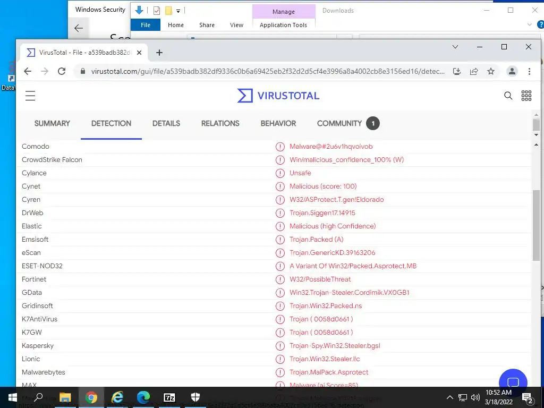The height and width of the screenshot is (408, 544).
Task: Open the network icon in system tray
Action: tap(463, 397)
